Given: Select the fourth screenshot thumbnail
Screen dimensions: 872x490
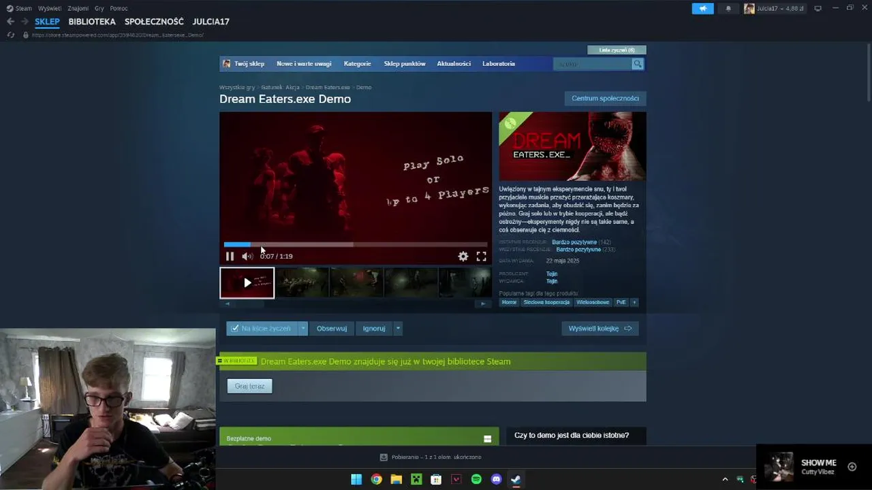Looking at the screenshot, I should click(411, 282).
